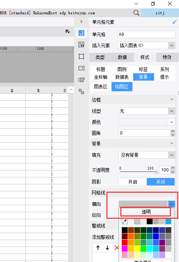Switch to the 类型 tab
Screen dimensions: 179x262
(x=100, y=57)
